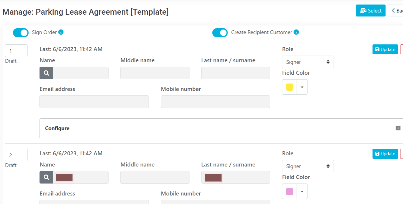Disable the Create Recipient Customer switch
403x204 pixels.
[x=220, y=33]
